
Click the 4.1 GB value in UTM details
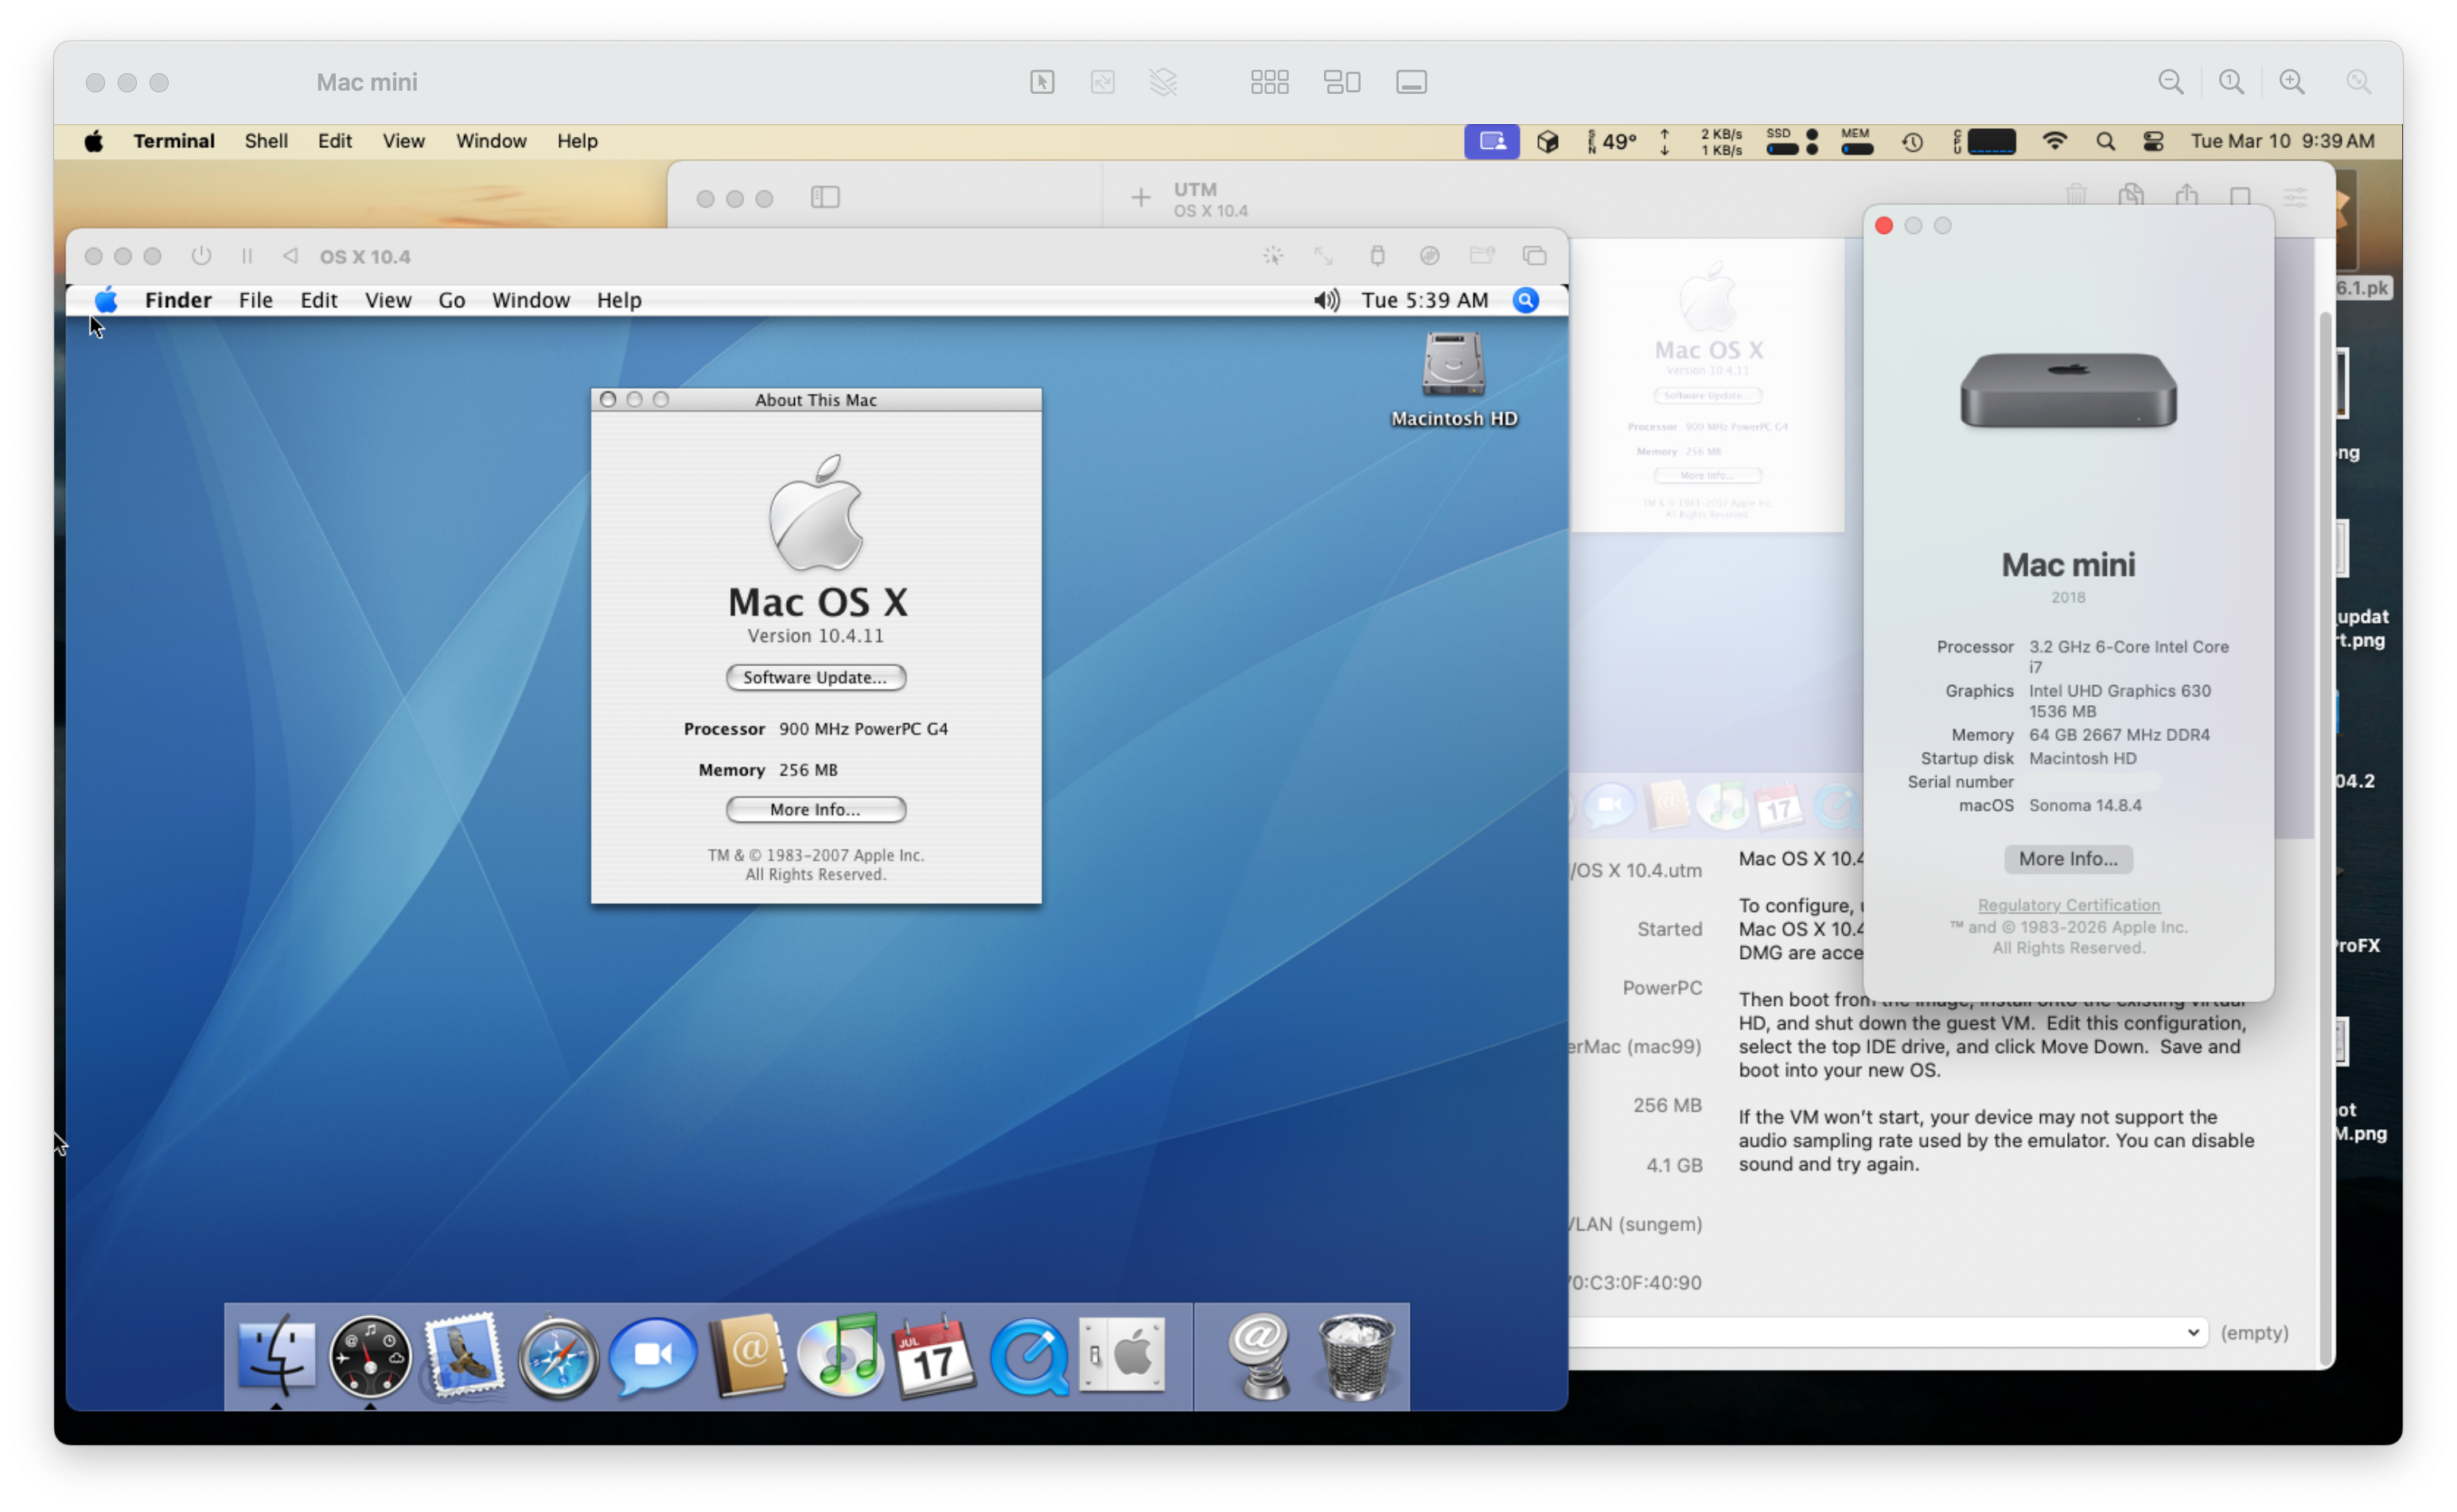coord(1673,1165)
